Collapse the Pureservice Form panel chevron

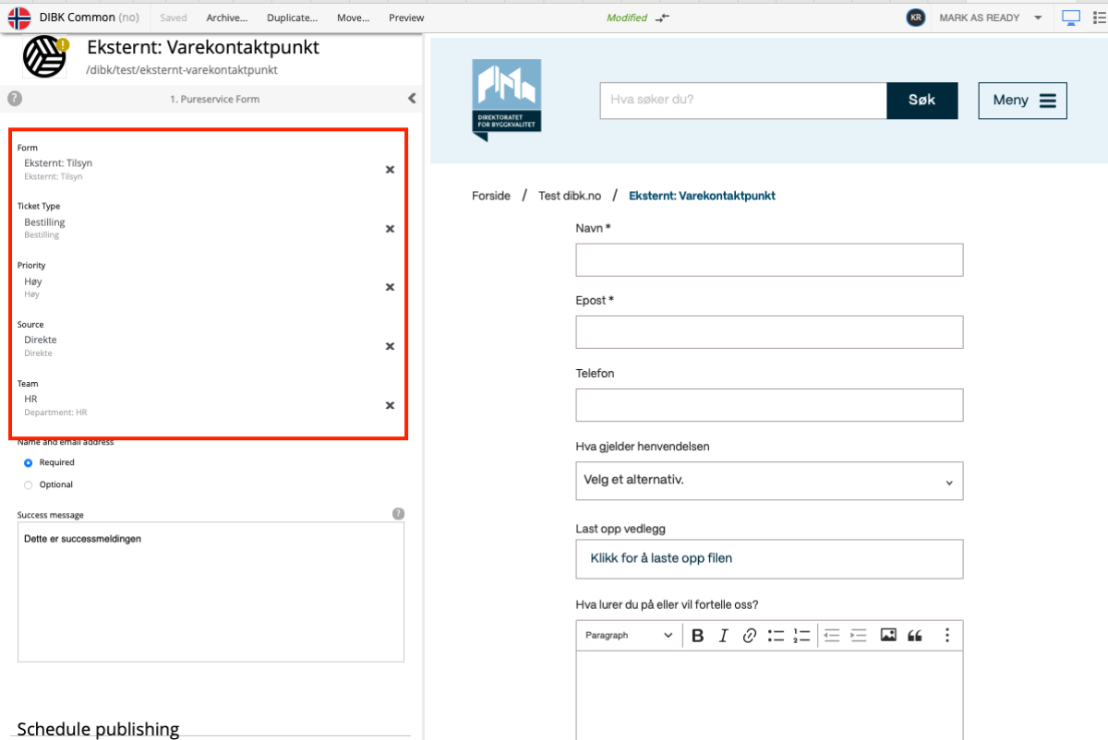412,99
